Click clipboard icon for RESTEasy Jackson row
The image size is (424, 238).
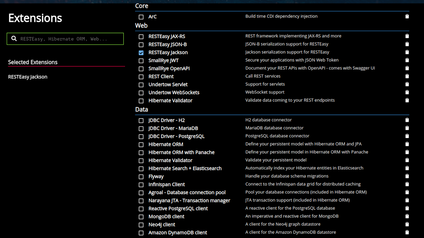407,52
